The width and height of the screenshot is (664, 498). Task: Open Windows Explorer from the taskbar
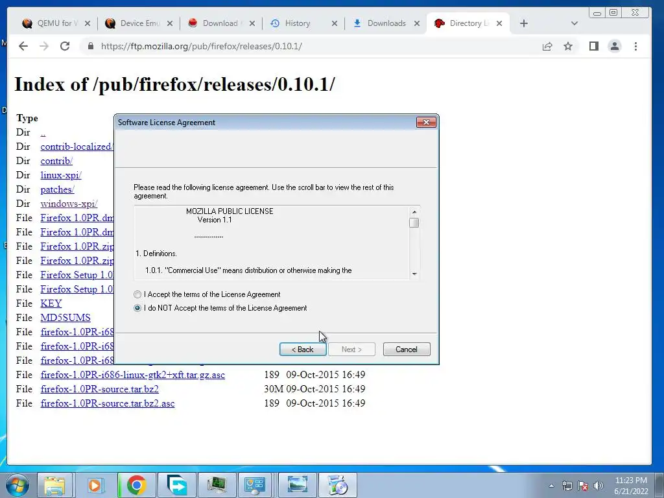(54, 485)
